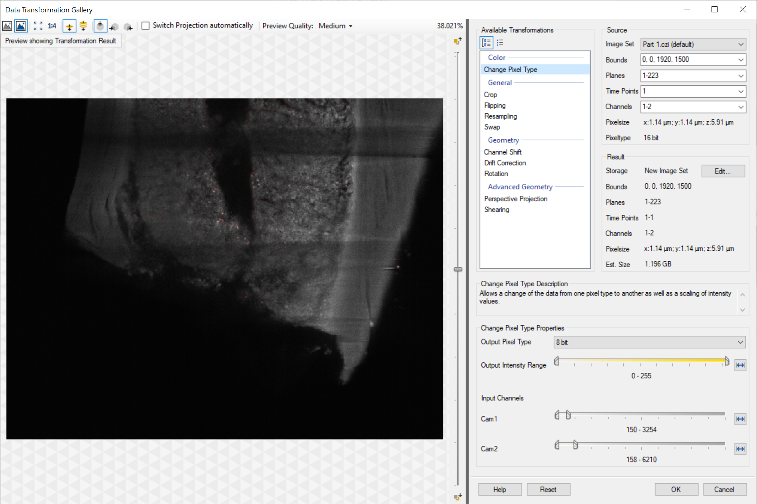Show the original source image preview
The height and width of the screenshot is (504, 757).
coord(7,26)
